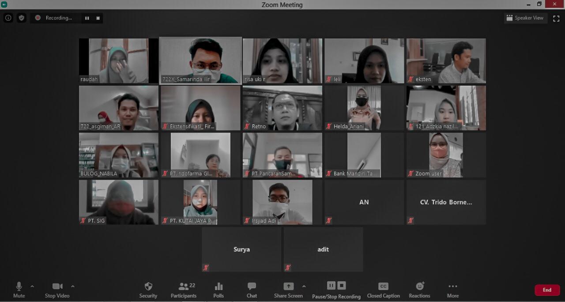Open the meeting information icon
Viewport: 565px width, 302px height.
pyautogui.click(x=8, y=18)
